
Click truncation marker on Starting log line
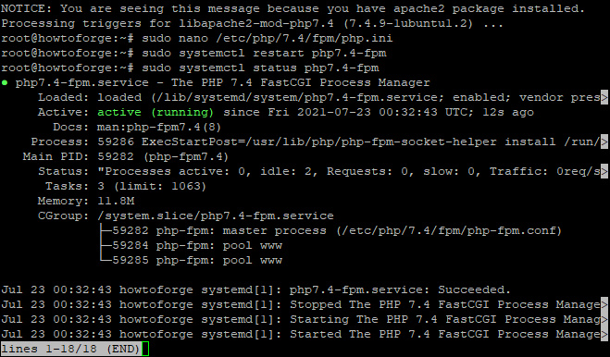(x=604, y=319)
